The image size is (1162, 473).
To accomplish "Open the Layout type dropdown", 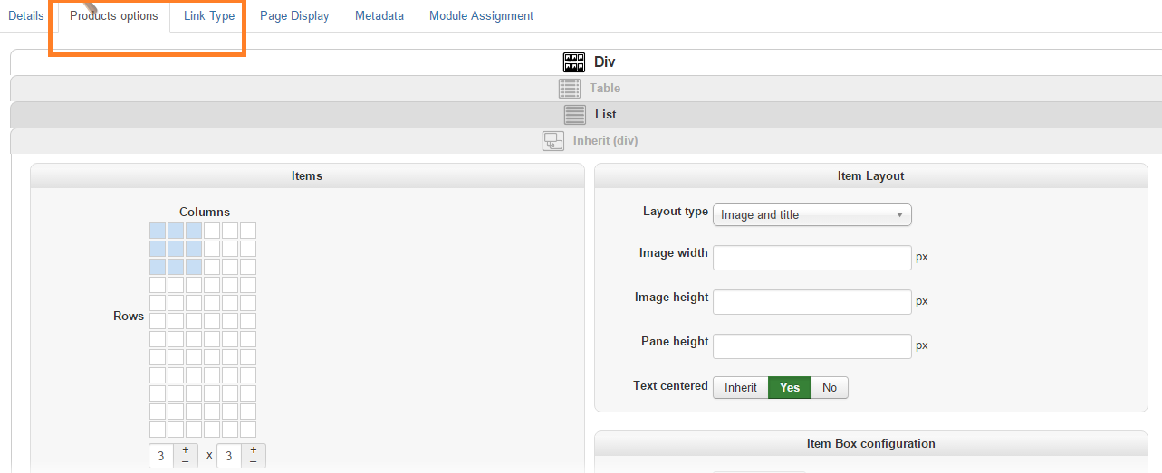I will 811,215.
